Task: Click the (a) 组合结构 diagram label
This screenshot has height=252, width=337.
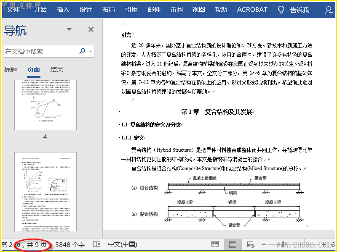Action: 144,188
